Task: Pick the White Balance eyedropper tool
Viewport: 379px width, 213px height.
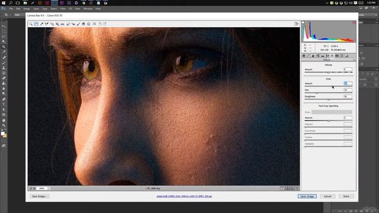Action: [x=41, y=24]
